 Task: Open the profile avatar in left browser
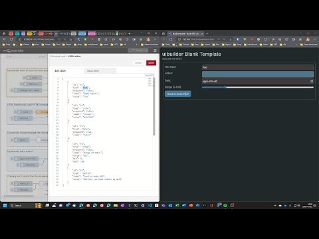(x=148, y=39)
